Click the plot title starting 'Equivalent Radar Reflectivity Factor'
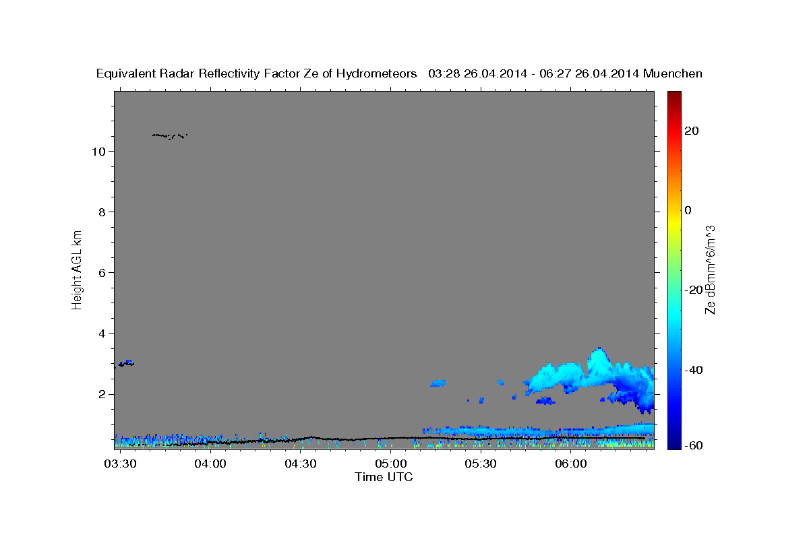The width and height of the screenshot is (809, 539). [399, 74]
